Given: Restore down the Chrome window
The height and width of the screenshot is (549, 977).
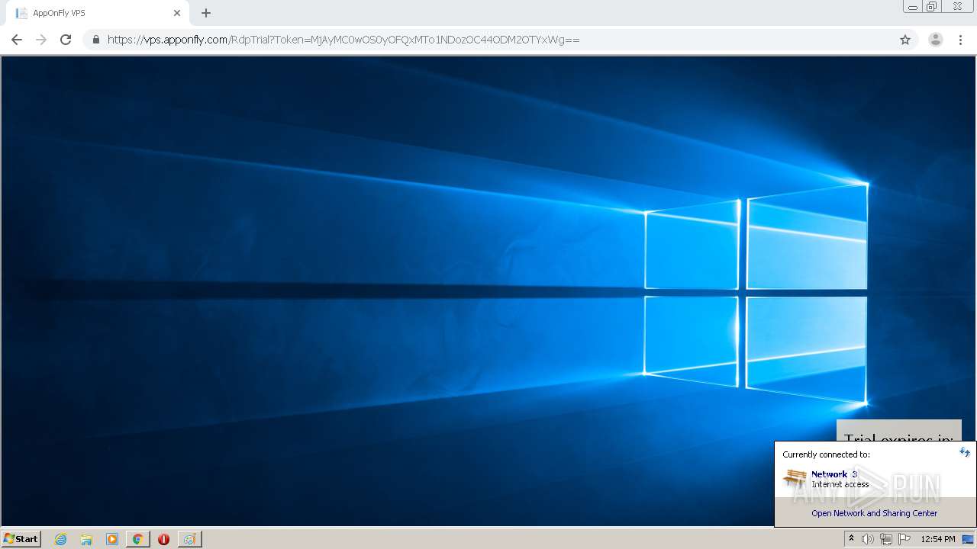Looking at the screenshot, I should point(932,7).
